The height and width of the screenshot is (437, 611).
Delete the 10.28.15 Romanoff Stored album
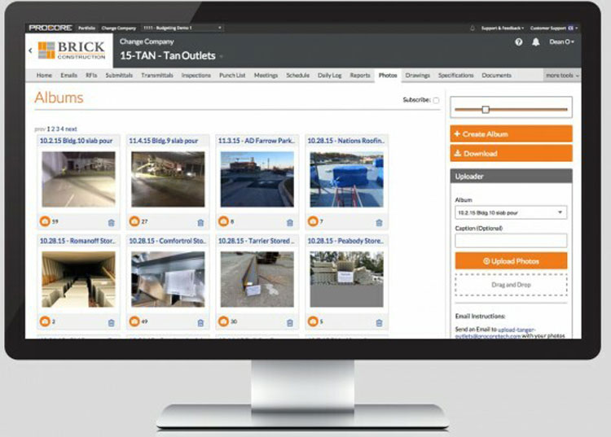click(x=111, y=322)
